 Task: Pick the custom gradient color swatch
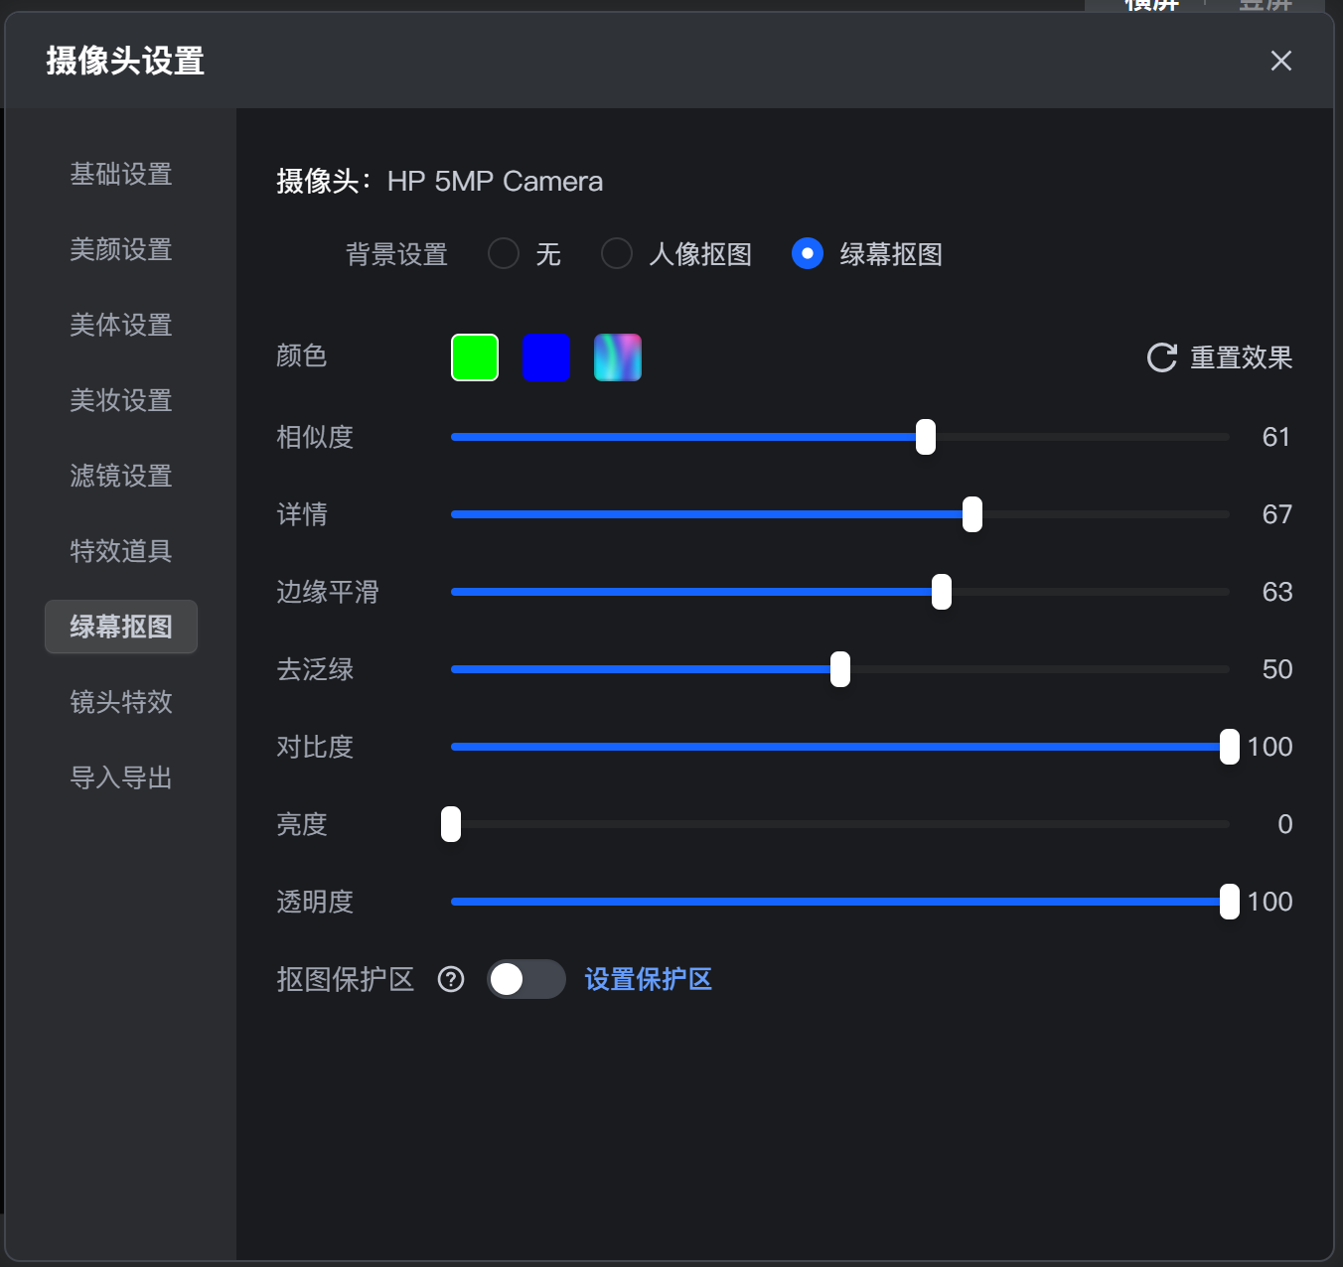(x=618, y=357)
